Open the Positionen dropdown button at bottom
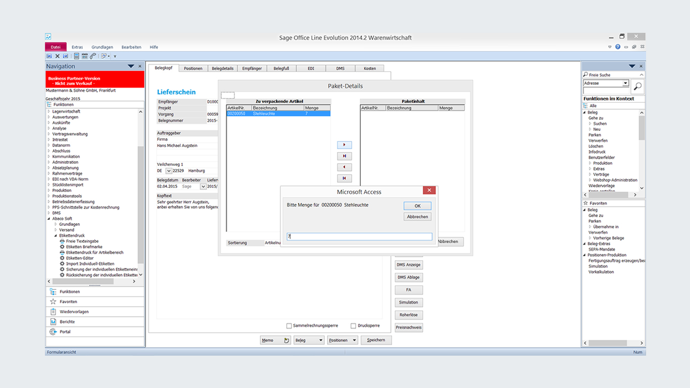This screenshot has height=388, width=690. point(342,341)
